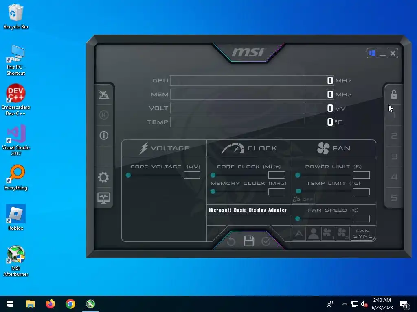Select This PC - Shortcut icon
This screenshot has height=312, width=417.
pos(16,60)
